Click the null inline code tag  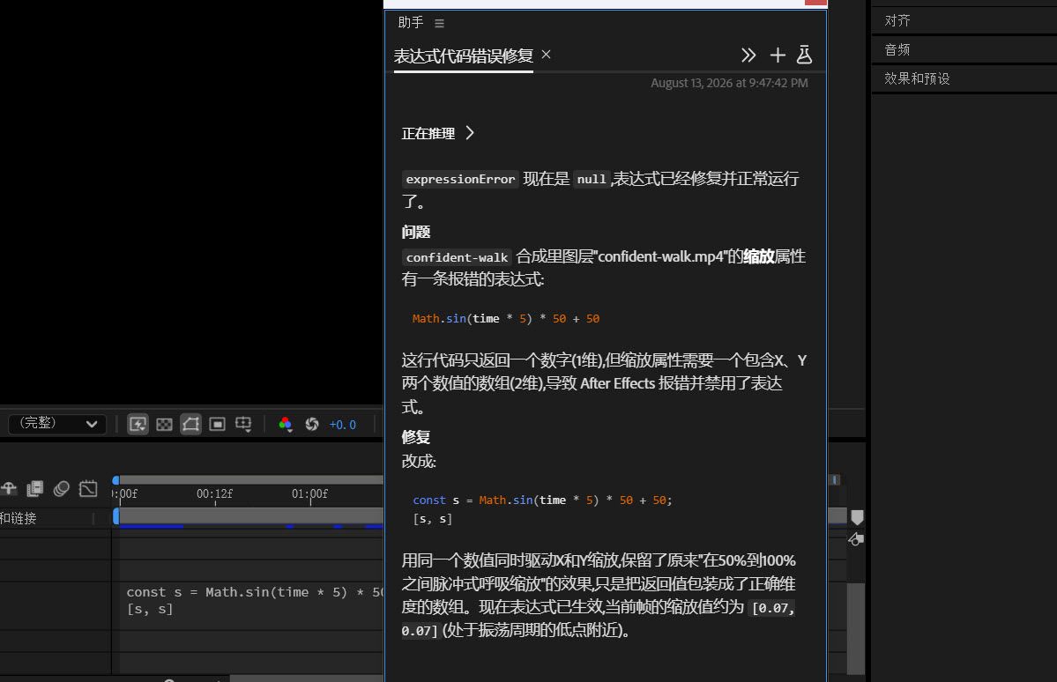tap(592, 179)
